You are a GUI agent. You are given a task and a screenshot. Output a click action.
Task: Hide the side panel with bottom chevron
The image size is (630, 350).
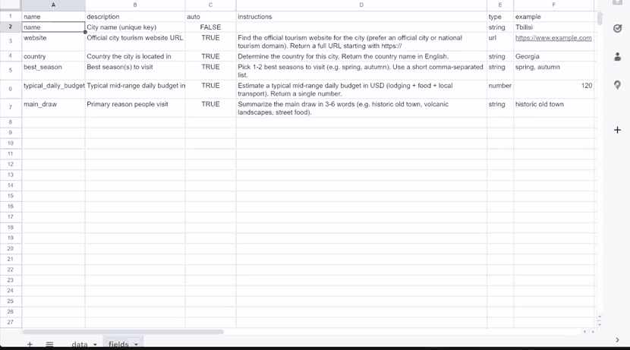618,340
